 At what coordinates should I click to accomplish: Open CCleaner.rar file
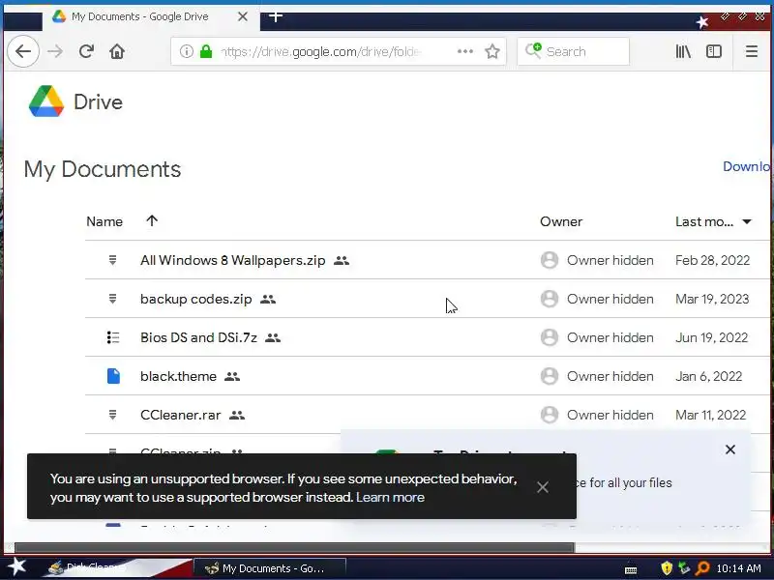(180, 415)
